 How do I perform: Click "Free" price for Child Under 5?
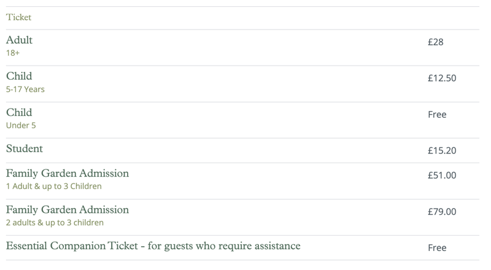point(437,115)
